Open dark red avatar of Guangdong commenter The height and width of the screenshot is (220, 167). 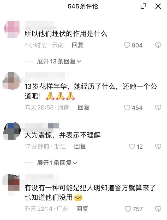[x=11, y=183]
